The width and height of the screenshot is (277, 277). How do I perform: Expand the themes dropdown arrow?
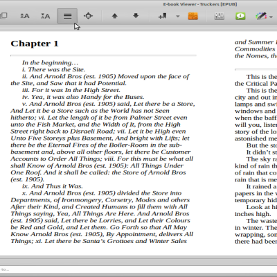click(271, 17)
